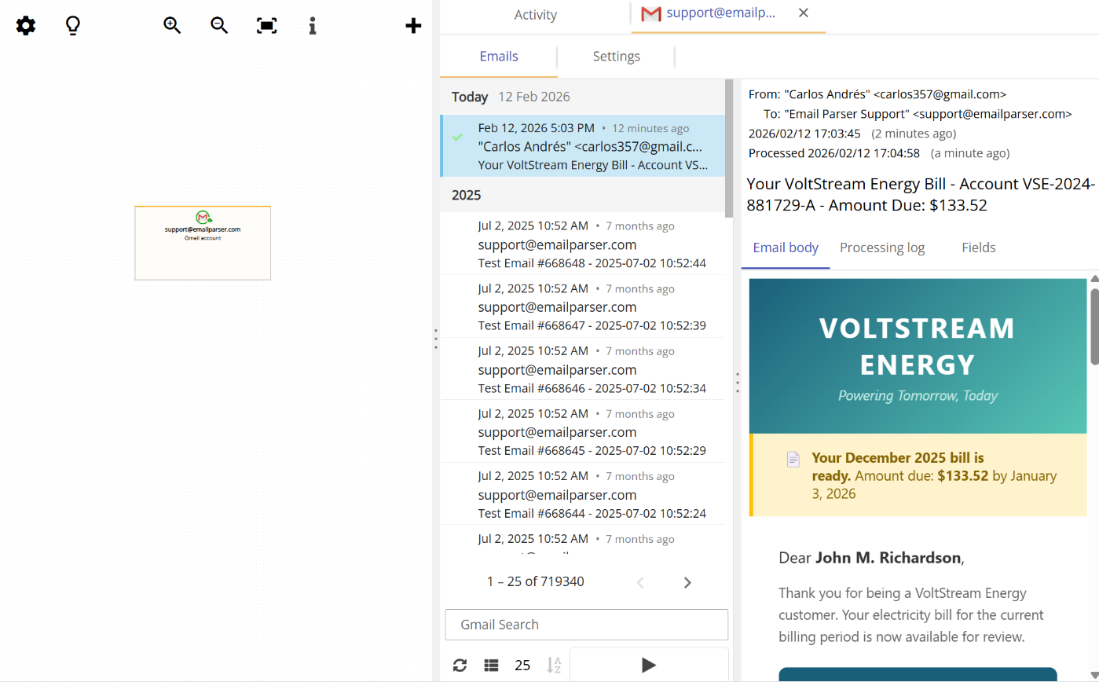Open the results-per-page selector showing 25

click(522, 665)
